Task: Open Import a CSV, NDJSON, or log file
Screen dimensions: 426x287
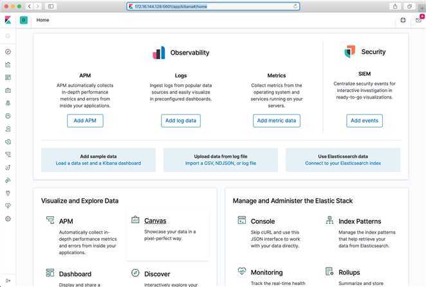Action: [x=221, y=163]
